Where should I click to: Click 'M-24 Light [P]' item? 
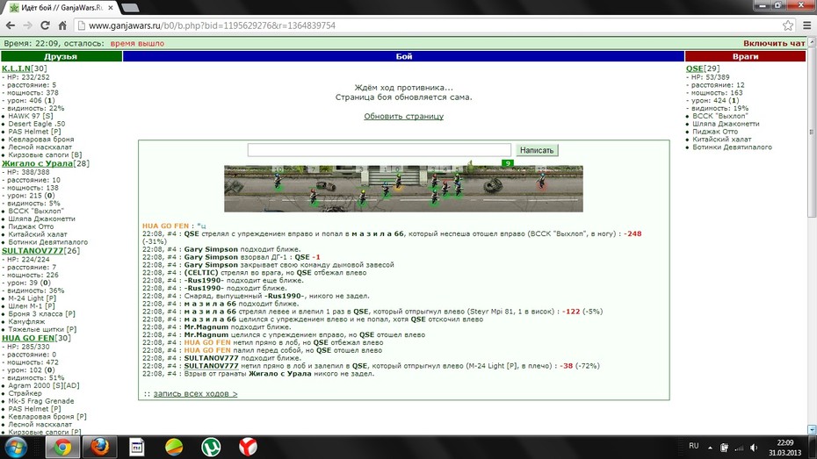tap(32, 298)
